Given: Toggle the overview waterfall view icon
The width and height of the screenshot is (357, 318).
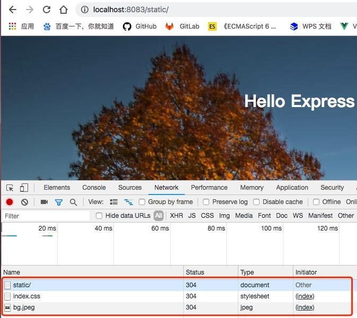Looking at the screenshot, I should coord(129,202).
